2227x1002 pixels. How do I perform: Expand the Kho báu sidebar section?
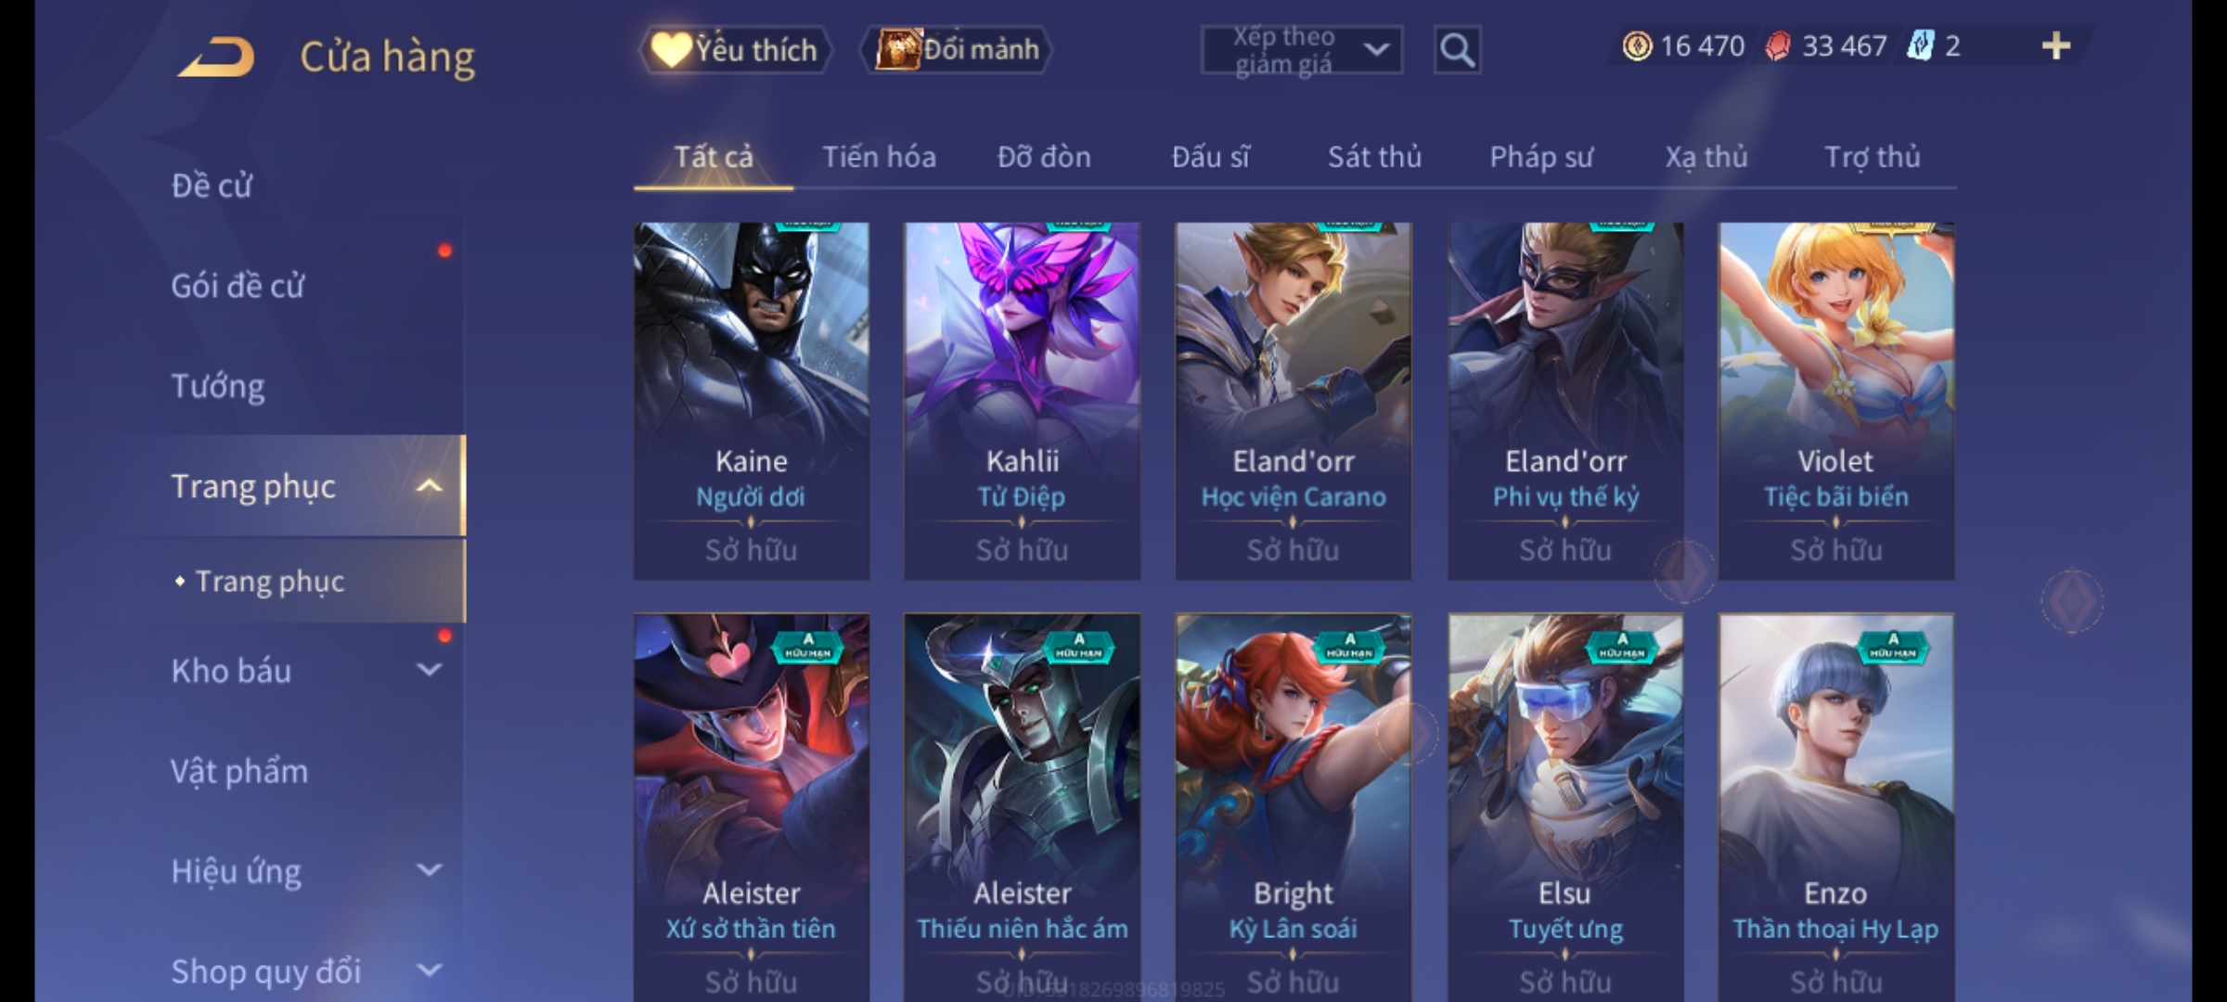tap(429, 669)
